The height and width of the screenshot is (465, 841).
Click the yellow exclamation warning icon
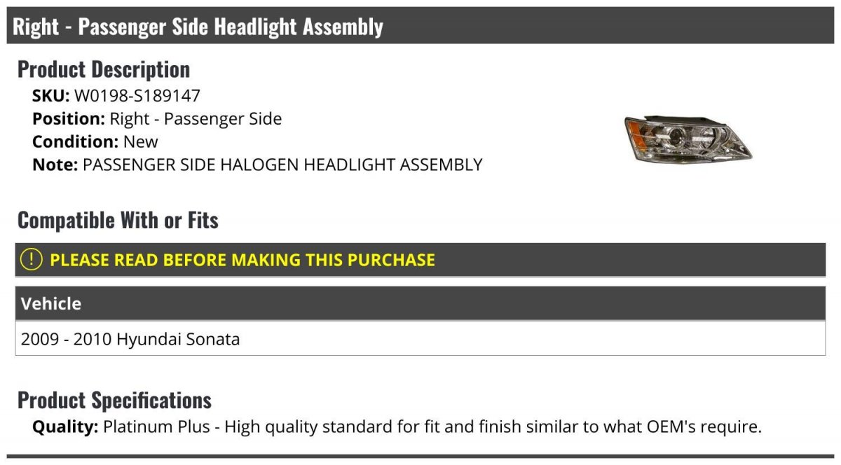point(32,260)
